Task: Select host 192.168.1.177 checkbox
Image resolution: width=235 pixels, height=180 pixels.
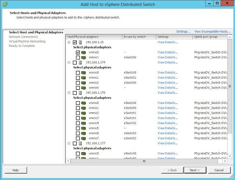Action: point(75,143)
